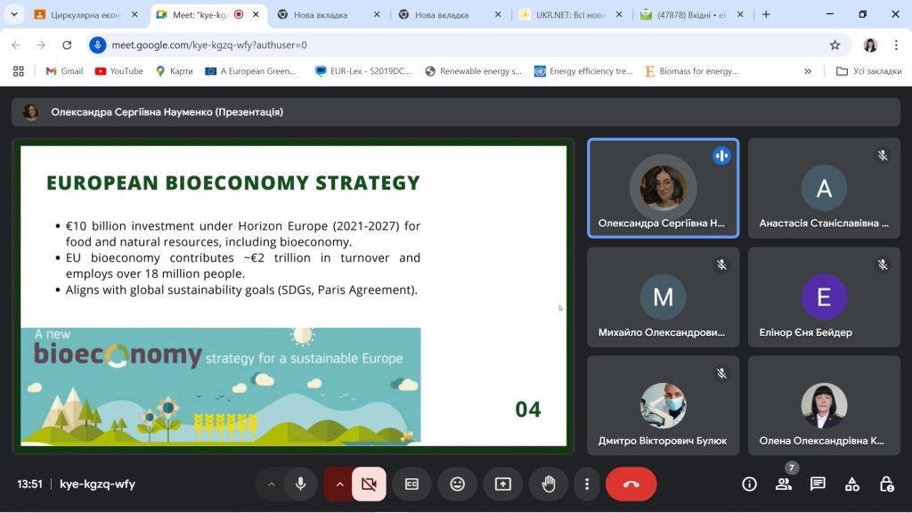The width and height of the screenshot is (912, 513).
Task: Toggle closed captions
Action: pos(411,484)
